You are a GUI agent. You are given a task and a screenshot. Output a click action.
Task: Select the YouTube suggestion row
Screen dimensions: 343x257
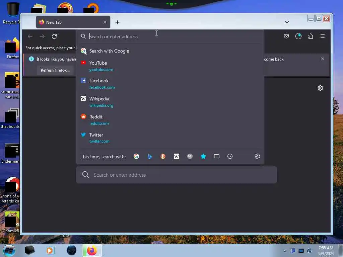click(170, 66)
